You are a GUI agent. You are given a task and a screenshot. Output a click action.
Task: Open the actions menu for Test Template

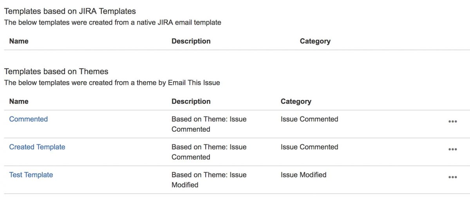tap(452, 177)
